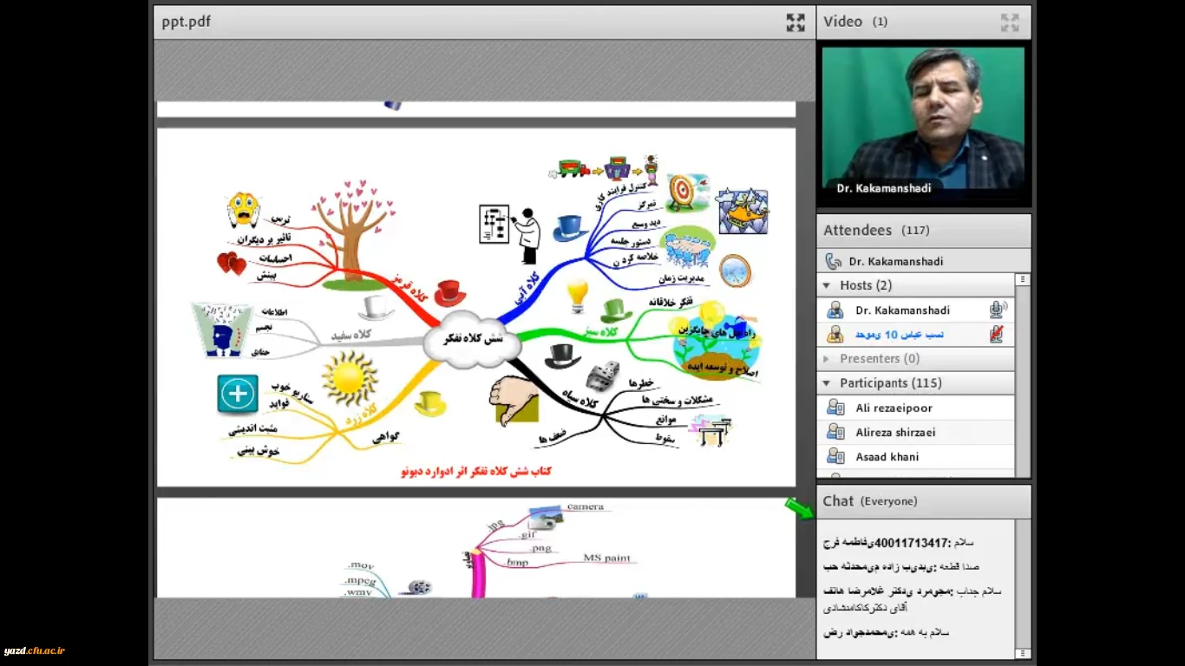Screen dimensions: 1185x666
Task: Click the presenter's video feed
Action: 923,121
